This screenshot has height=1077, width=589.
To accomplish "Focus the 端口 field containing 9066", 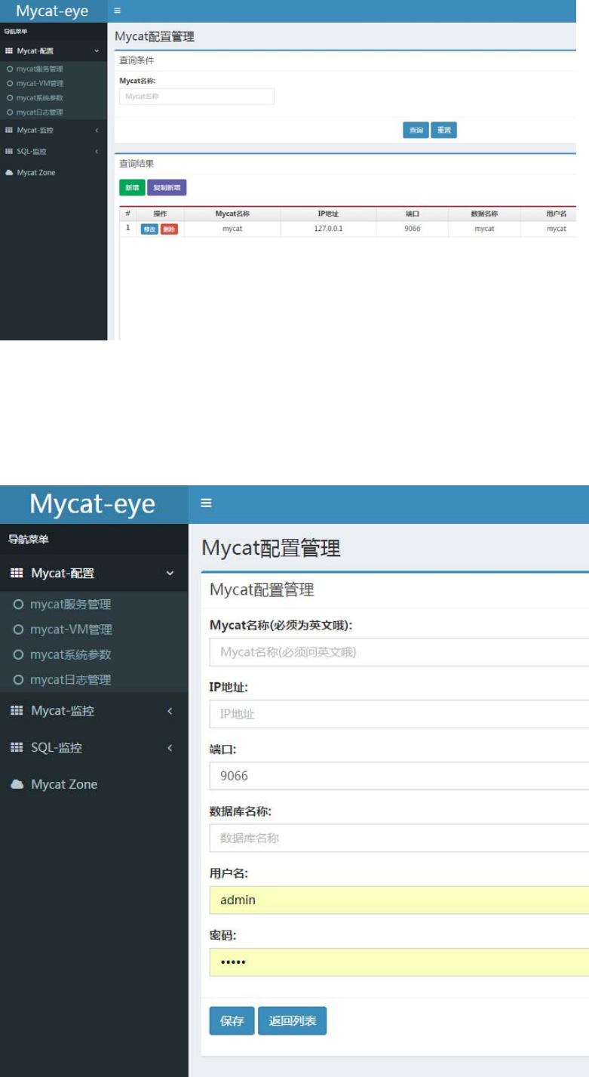I will [399, 776].
